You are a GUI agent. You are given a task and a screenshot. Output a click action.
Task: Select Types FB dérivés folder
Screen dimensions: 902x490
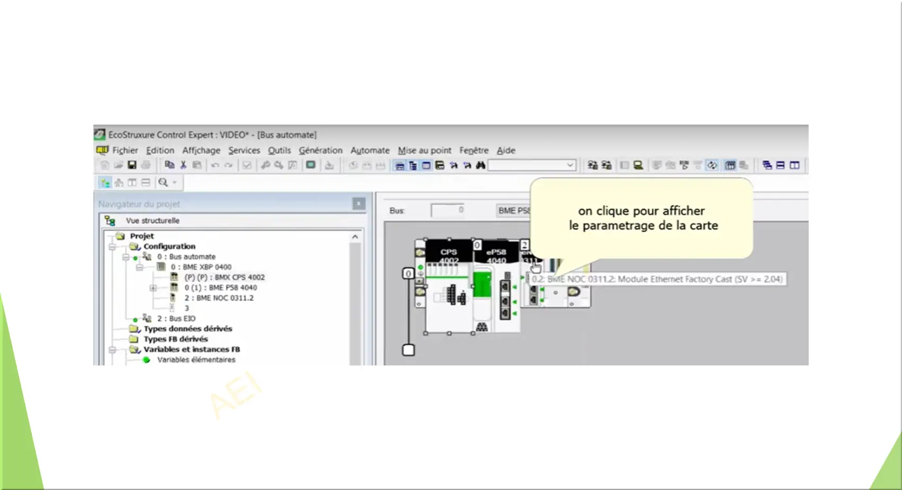[x=176, y=339]
